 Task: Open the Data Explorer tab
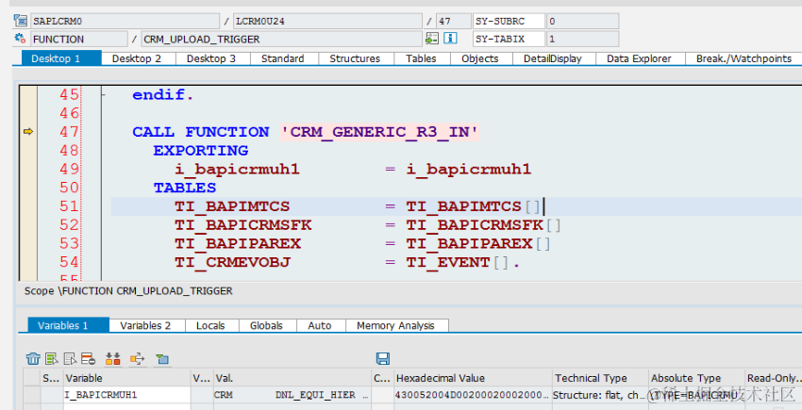639,58
